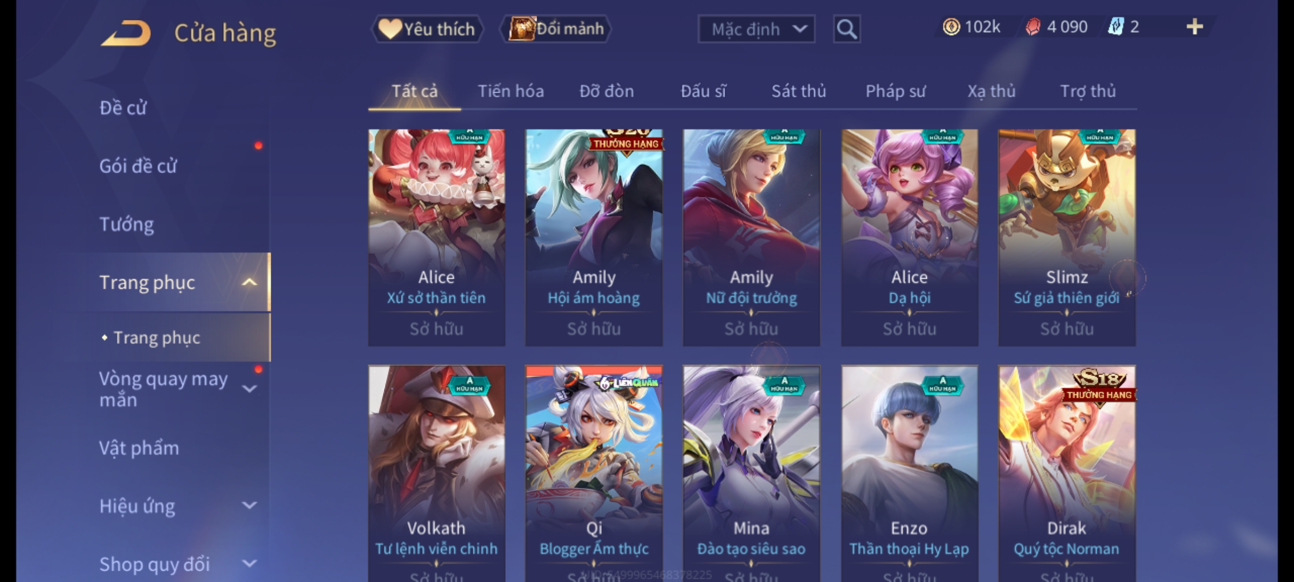
Task: Open the search magnifier icon
Action: [846, 29]
